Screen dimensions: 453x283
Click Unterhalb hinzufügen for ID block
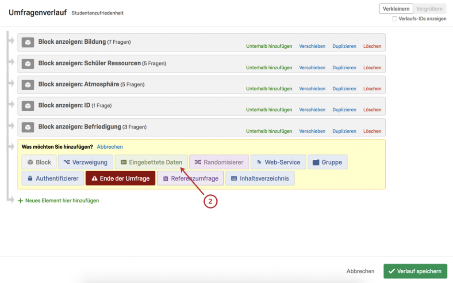(269, 109)
